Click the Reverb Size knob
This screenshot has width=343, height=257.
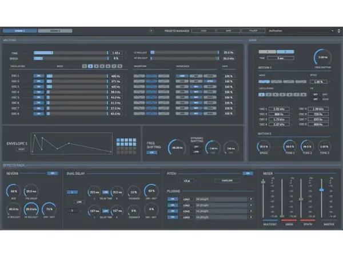pos(14,191)
